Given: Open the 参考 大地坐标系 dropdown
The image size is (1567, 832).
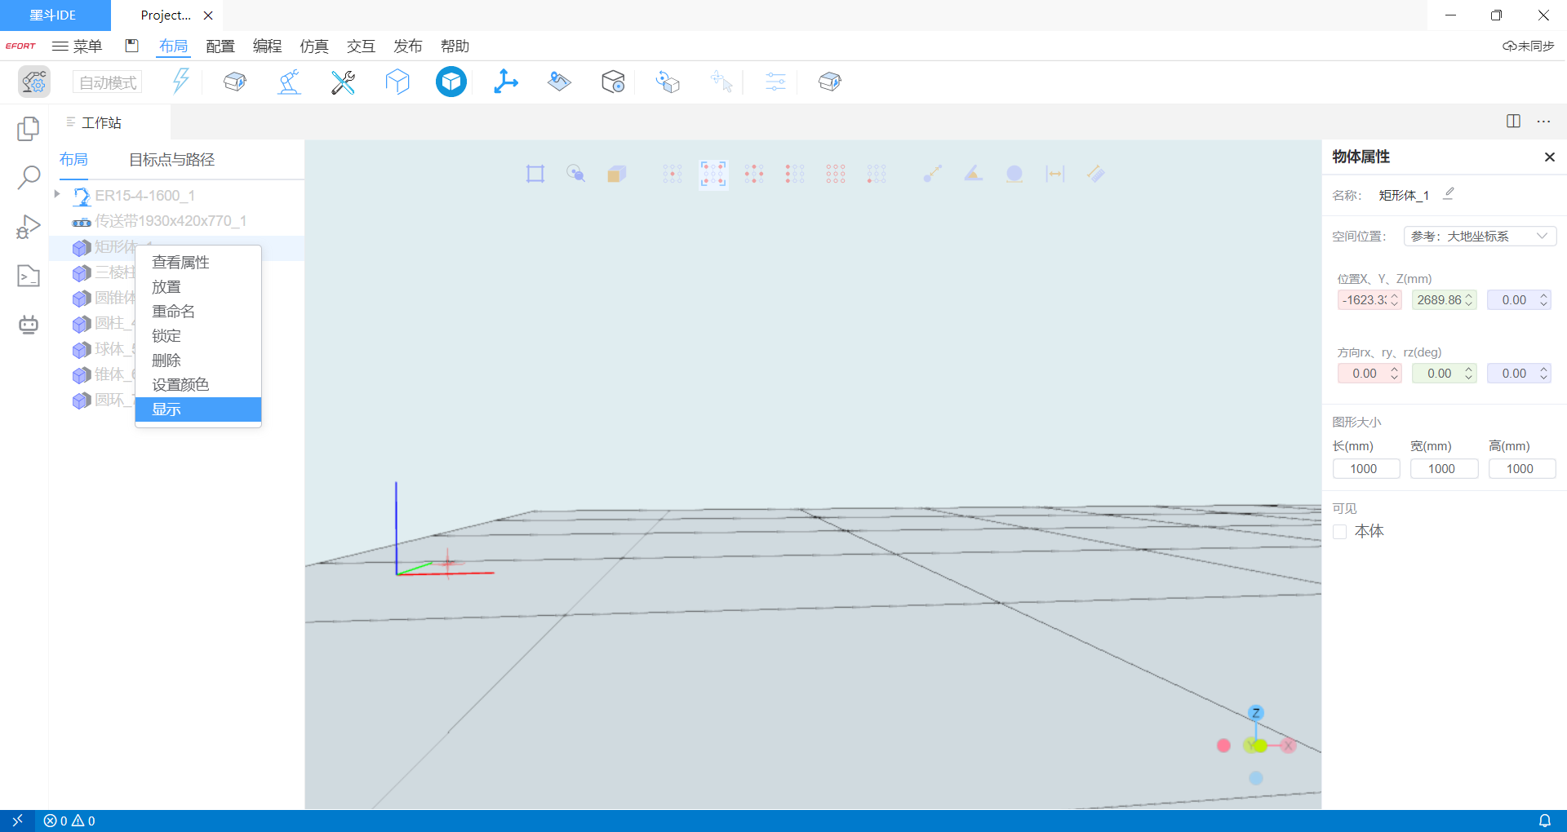Looking at the screenshot, I should 1480,237.
